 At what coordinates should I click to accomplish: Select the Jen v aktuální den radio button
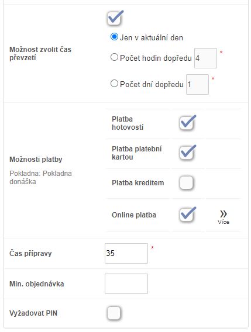coord(114,37)
